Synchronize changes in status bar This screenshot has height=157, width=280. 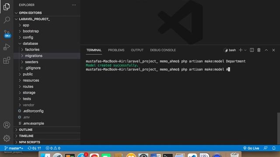pos(35,148)
